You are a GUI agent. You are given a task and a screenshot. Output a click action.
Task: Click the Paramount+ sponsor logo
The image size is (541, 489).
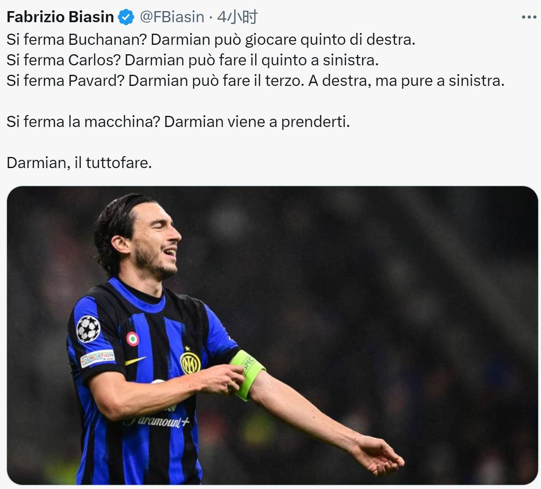click(x=157, y=422)
